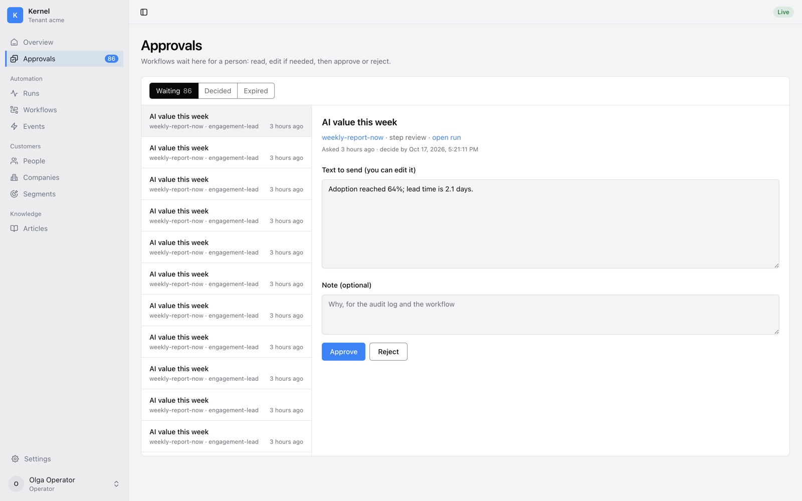
Task: Click into the Text to send field
Action: click(x=550, y=224)
